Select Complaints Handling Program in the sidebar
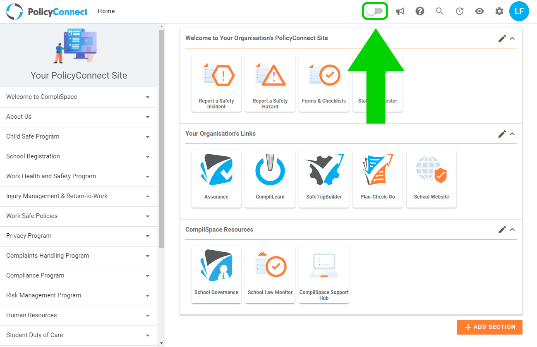Screen dimensions: 537x347 coord(79,256)
